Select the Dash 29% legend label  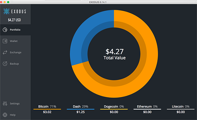point(80,107)
